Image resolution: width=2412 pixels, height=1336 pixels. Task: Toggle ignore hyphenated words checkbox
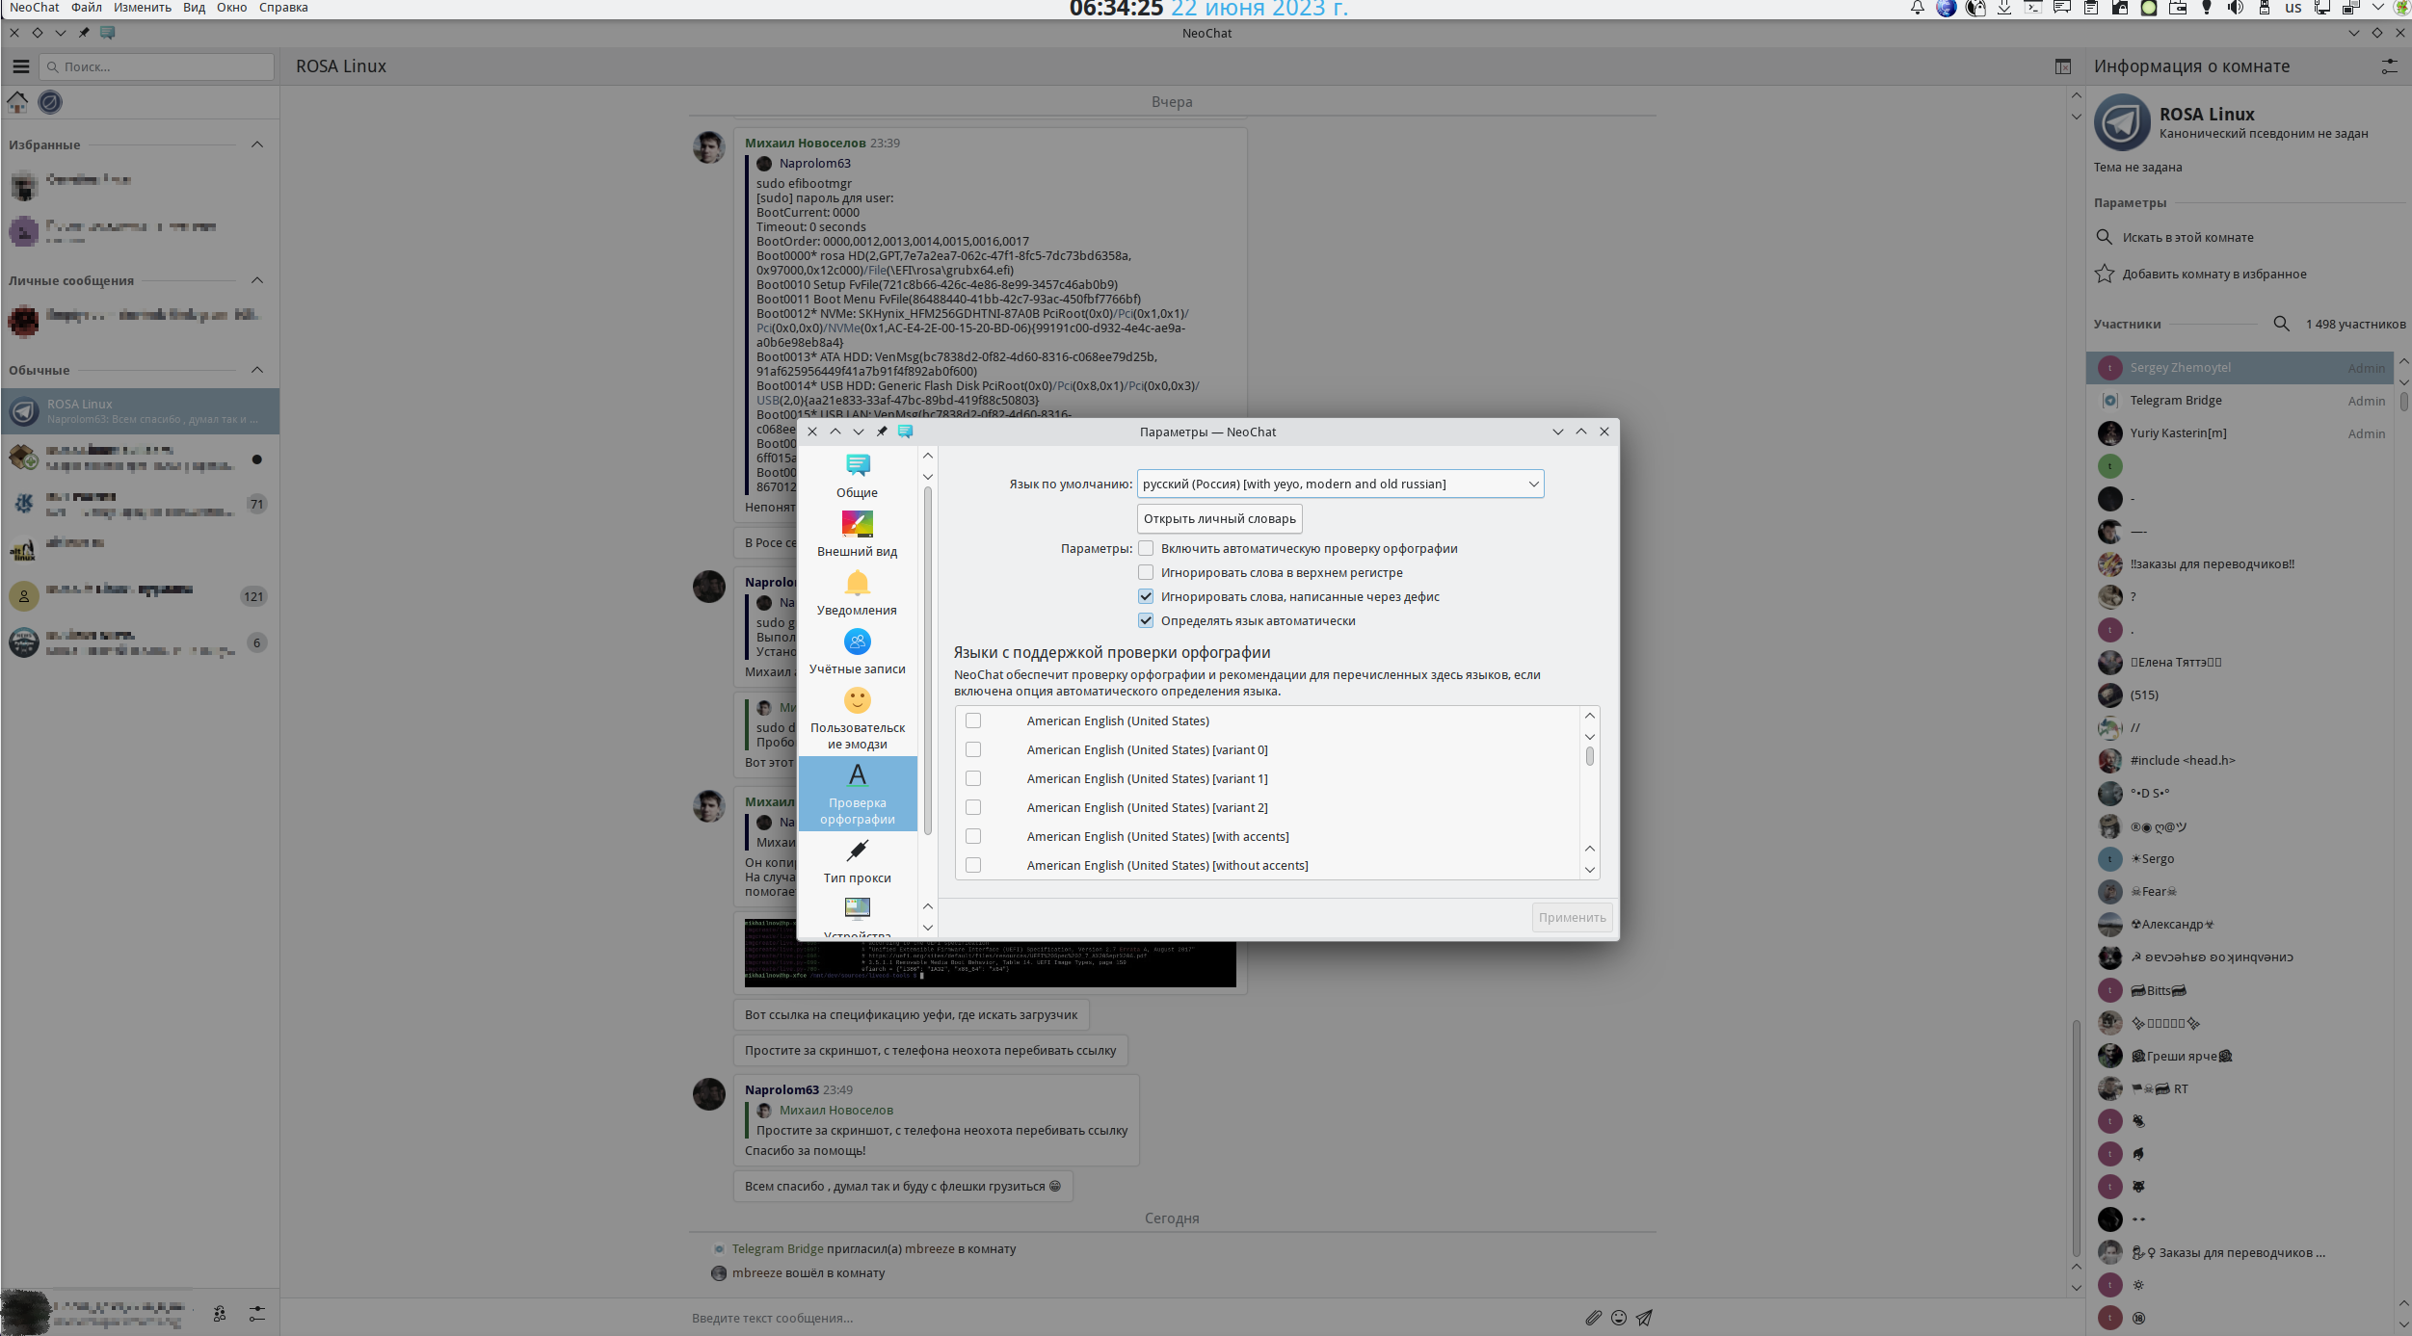[1146, 596]
